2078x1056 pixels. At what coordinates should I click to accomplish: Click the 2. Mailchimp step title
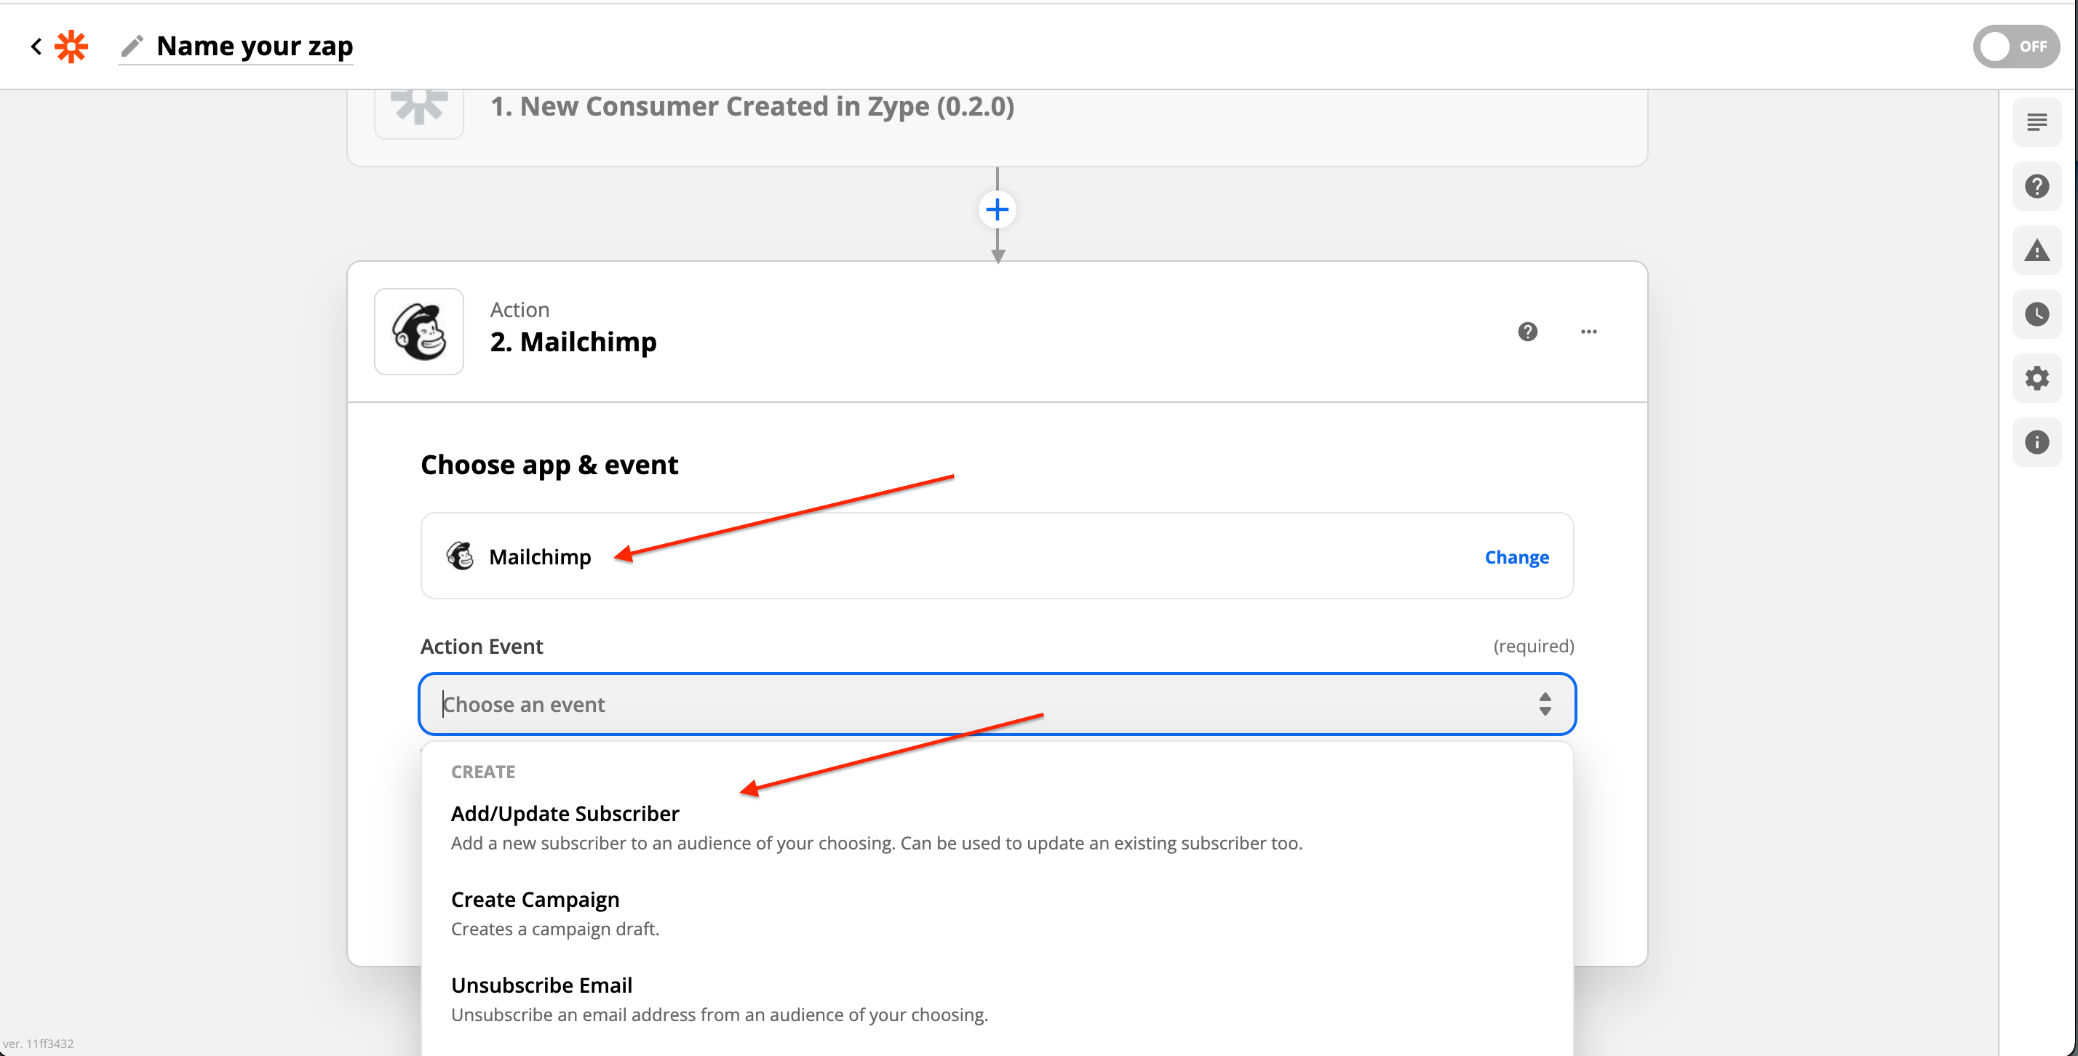(573, 342)
